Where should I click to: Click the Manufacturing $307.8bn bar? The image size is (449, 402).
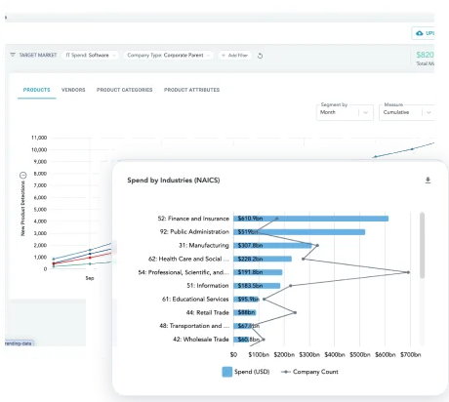click(272, 246)
